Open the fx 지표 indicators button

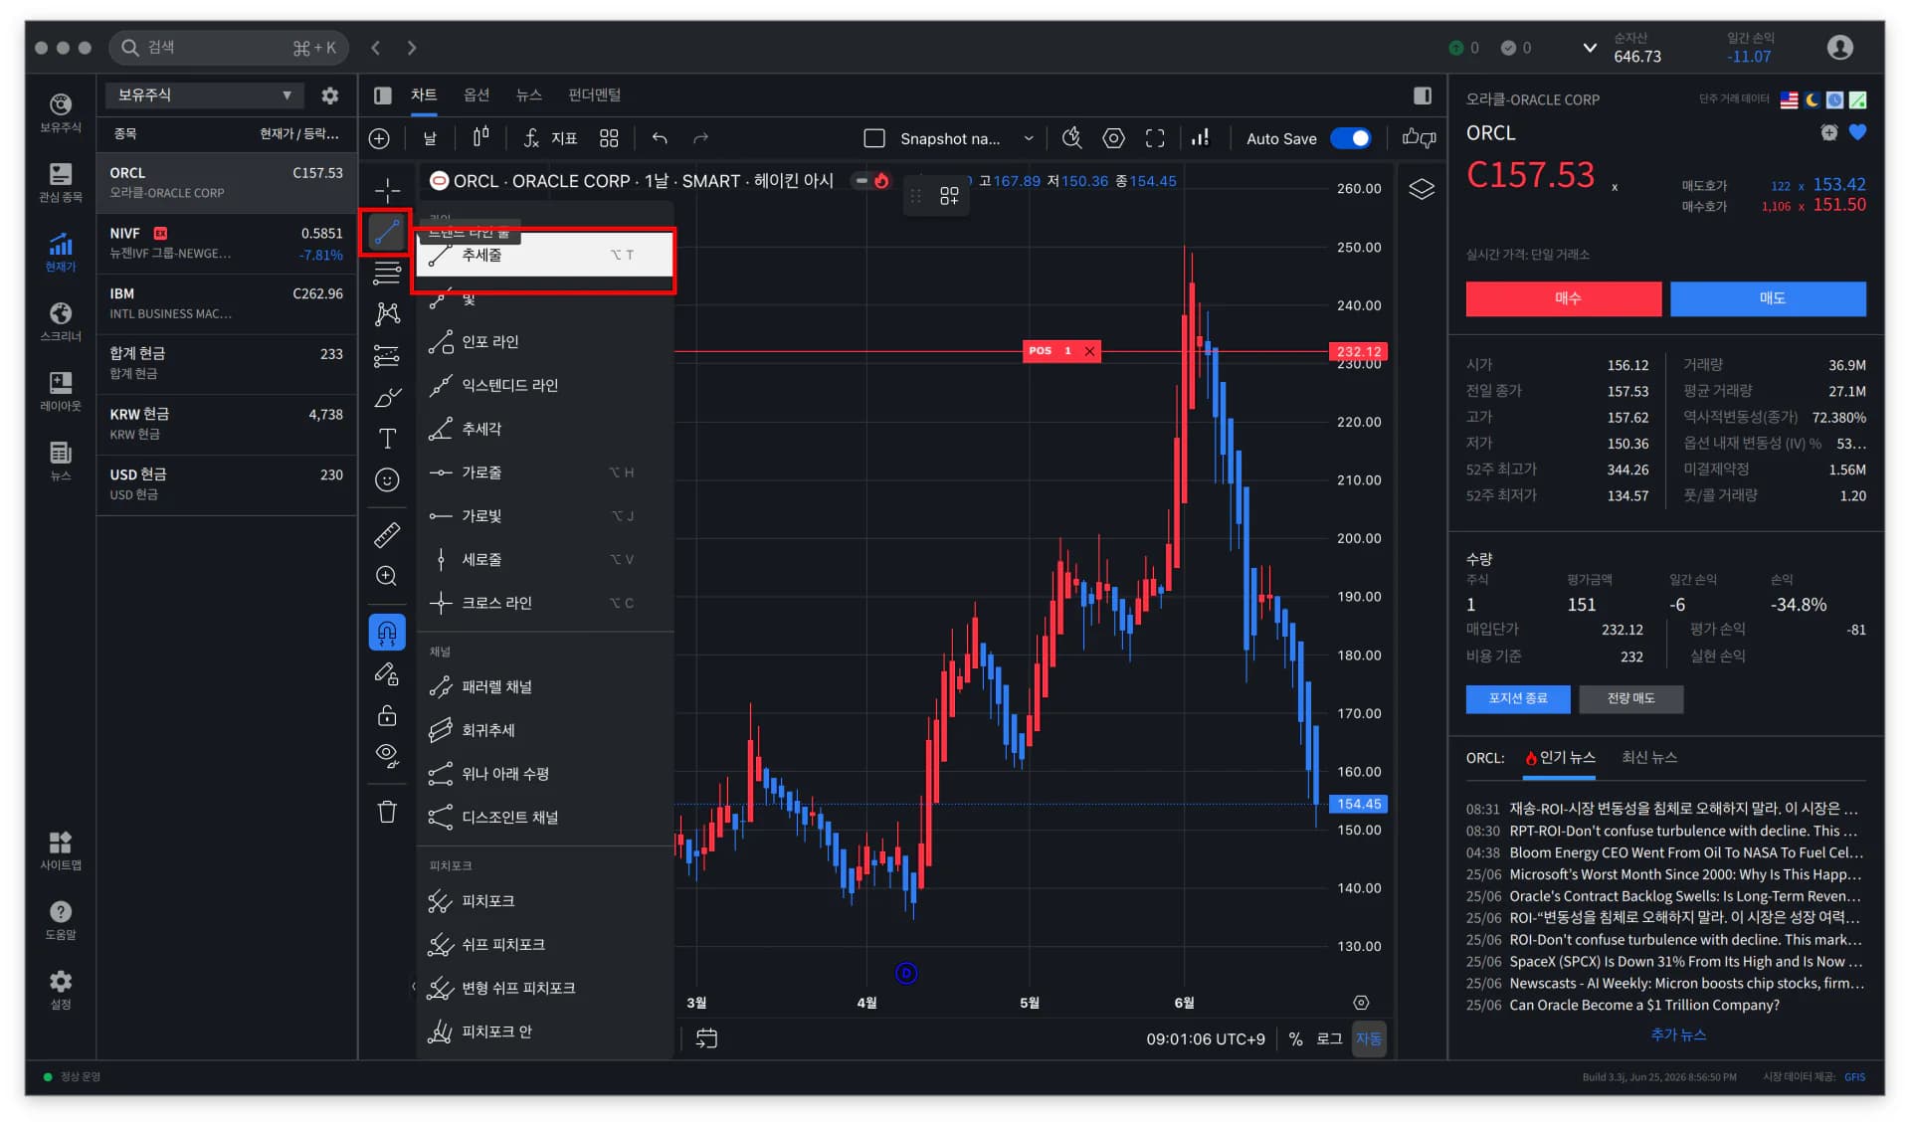pos(551,138)
